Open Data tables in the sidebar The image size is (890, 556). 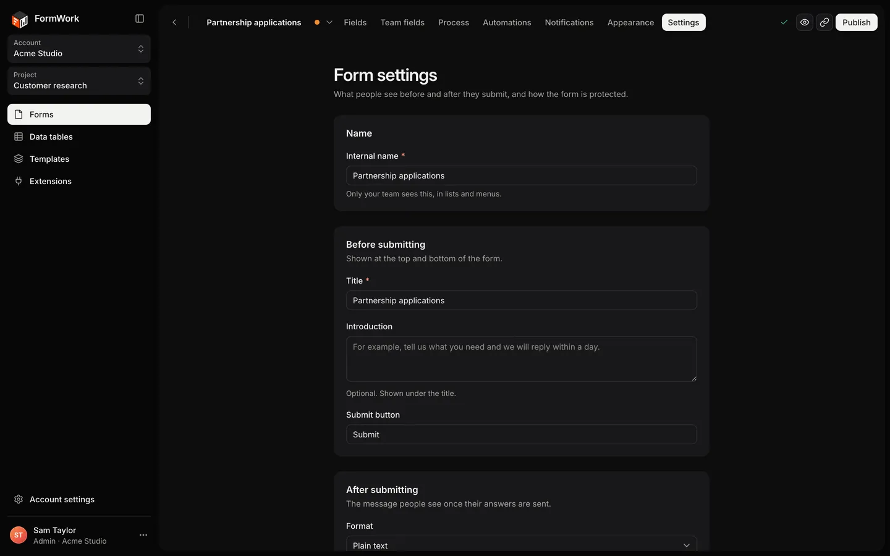(79, 137)
